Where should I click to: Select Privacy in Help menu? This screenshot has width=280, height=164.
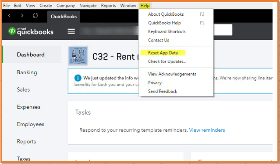point(176,83)
